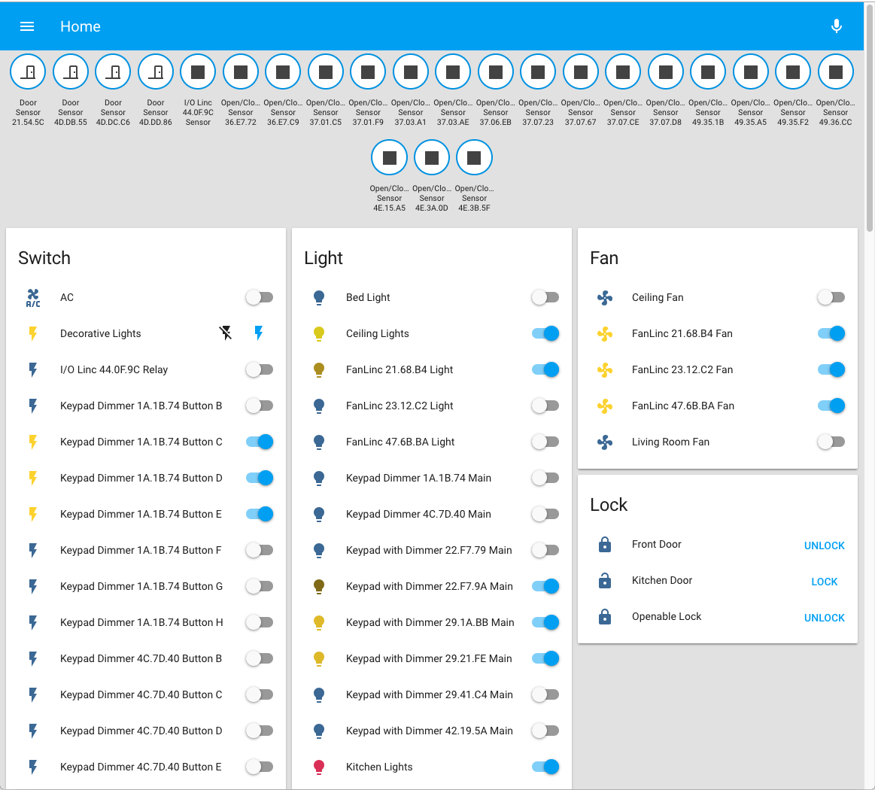Unlock the Front Door

pos(824,545)
